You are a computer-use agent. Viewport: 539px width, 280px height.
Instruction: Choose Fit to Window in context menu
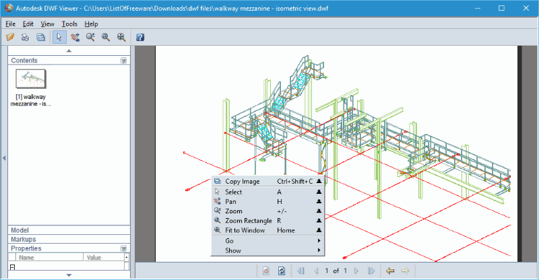pyautogui.click(x=267, y=230)
